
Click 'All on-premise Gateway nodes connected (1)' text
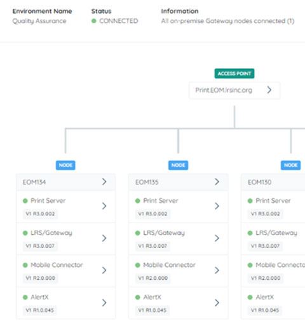pyautogui.click(x=227, y=21)
